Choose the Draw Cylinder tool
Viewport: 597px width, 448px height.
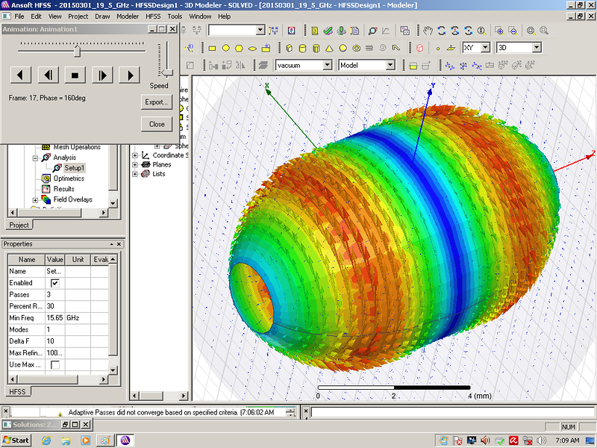click(x=302, y=48)
